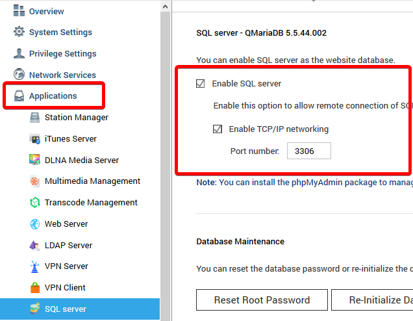This screenshot has width=413, height=321.
Task: Expand Network Services in sidebar
Action: (62, 75)
